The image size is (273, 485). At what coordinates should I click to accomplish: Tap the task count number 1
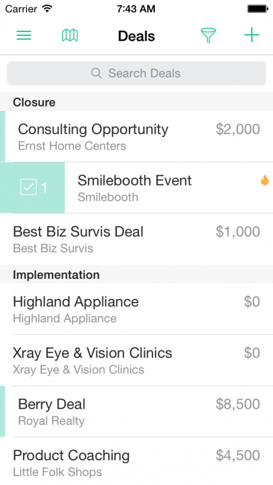click(x=44, y=187)
